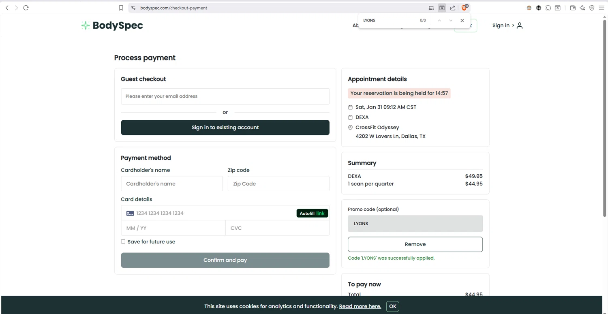The width and height of the screenshot is (608, 314).
Task: Click the reservation held timer notice
Action: (x=399, y=93)
